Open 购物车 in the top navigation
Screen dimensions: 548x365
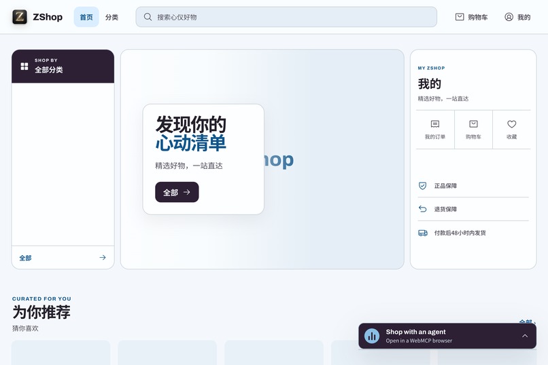[471, 17]
